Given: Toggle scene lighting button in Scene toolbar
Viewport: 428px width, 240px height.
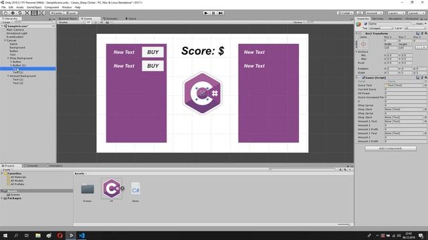Looking at the screenshot, I should tap(96, 22).
